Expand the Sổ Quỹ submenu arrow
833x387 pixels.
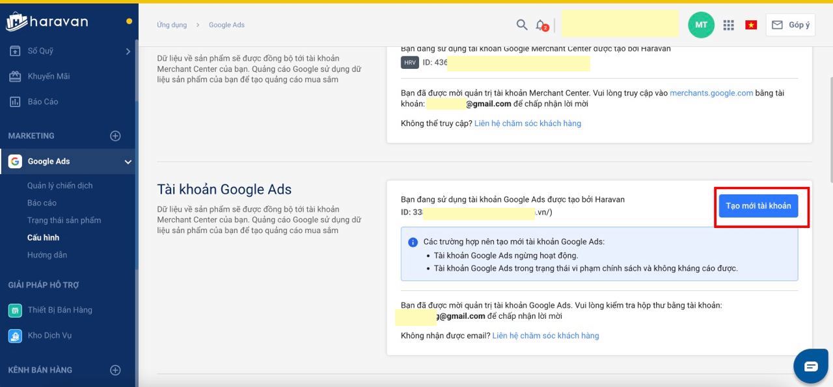click(x=128, y=51)
